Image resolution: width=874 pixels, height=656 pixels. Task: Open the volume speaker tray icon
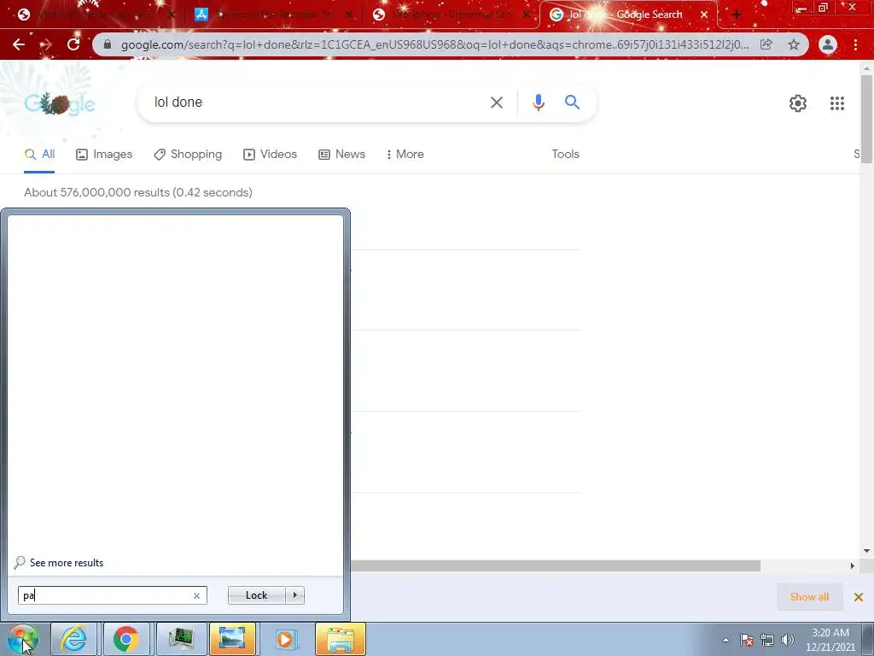pyautogui.click(x=788, y=640)
